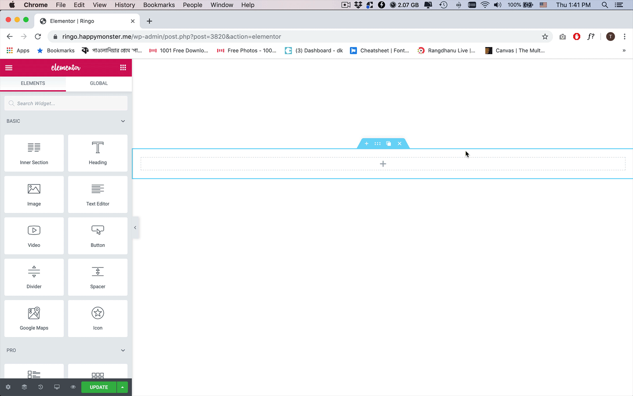Open Elementor settings via gear icon
This screenshot has width=633, height=396.
click(x=8, y=387)
